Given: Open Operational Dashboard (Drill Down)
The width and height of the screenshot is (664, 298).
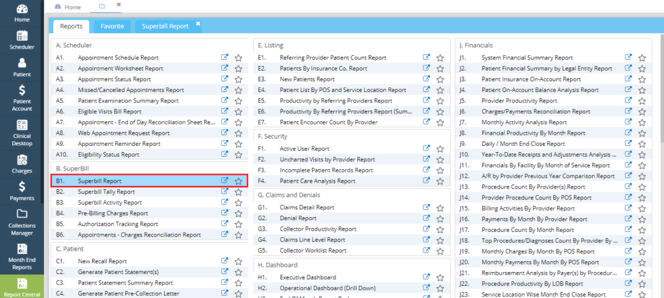Looking at the screenshot, I should click(x=327, y=288).
